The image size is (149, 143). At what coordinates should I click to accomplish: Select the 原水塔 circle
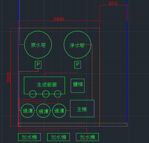(x=38, y=44)
